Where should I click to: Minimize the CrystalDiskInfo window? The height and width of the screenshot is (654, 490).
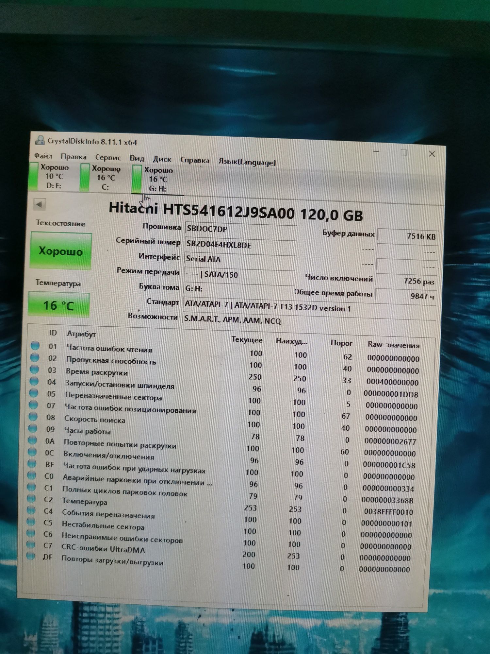(x=376, y=152)
